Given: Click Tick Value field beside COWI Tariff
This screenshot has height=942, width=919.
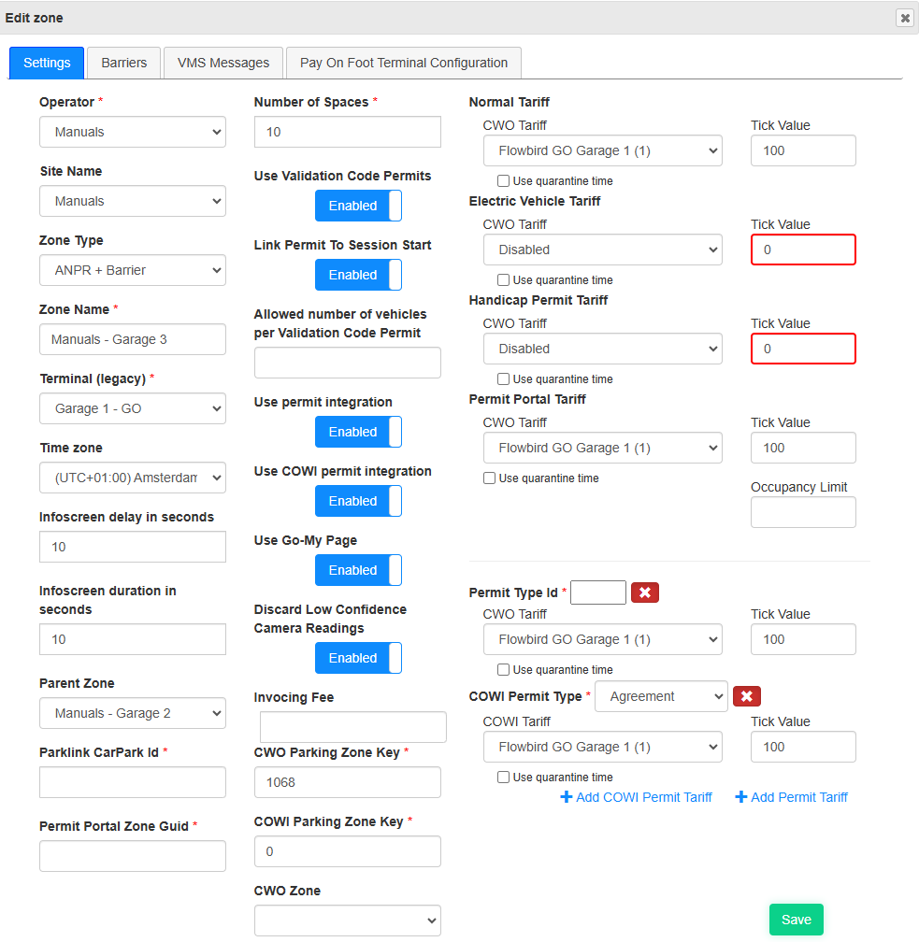Looking at the screenshot, I should [803, 747].
